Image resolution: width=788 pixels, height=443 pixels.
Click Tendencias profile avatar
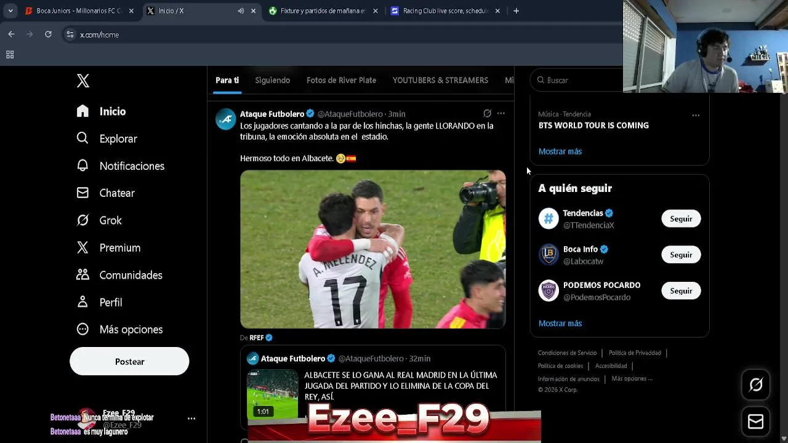click(x=549, y=218)
